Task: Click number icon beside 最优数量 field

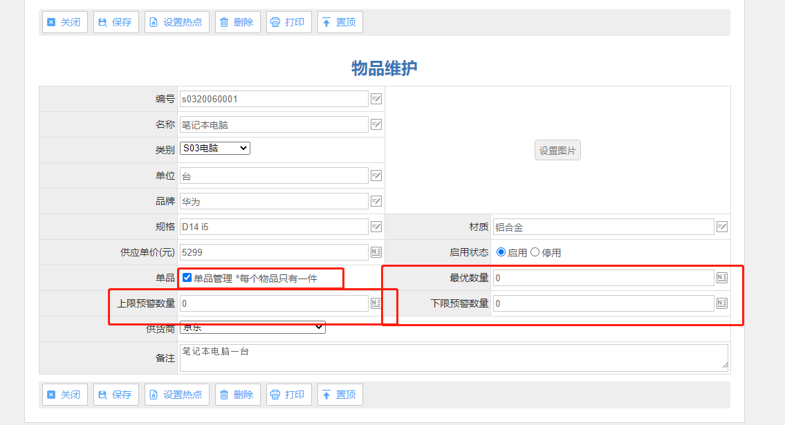Action: [x=722, y=278]
